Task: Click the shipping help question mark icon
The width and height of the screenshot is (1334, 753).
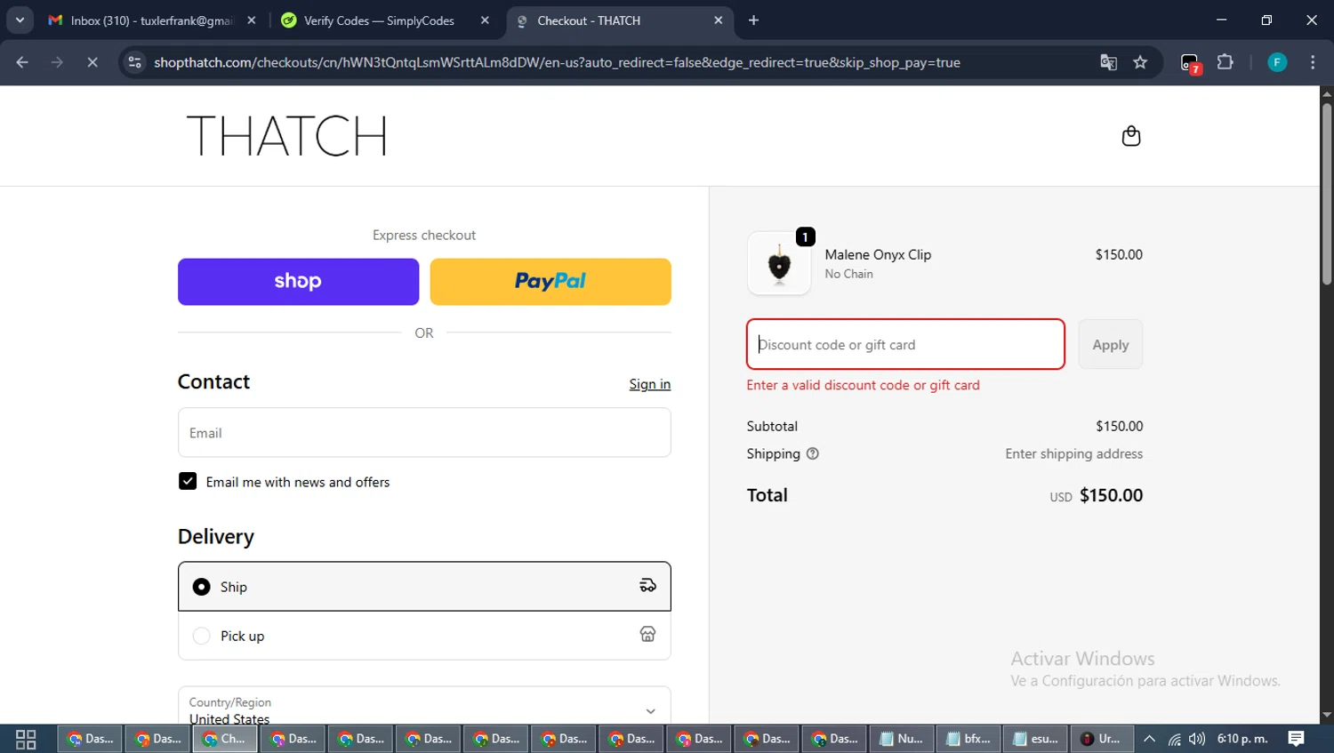Action: click(812, 453)
